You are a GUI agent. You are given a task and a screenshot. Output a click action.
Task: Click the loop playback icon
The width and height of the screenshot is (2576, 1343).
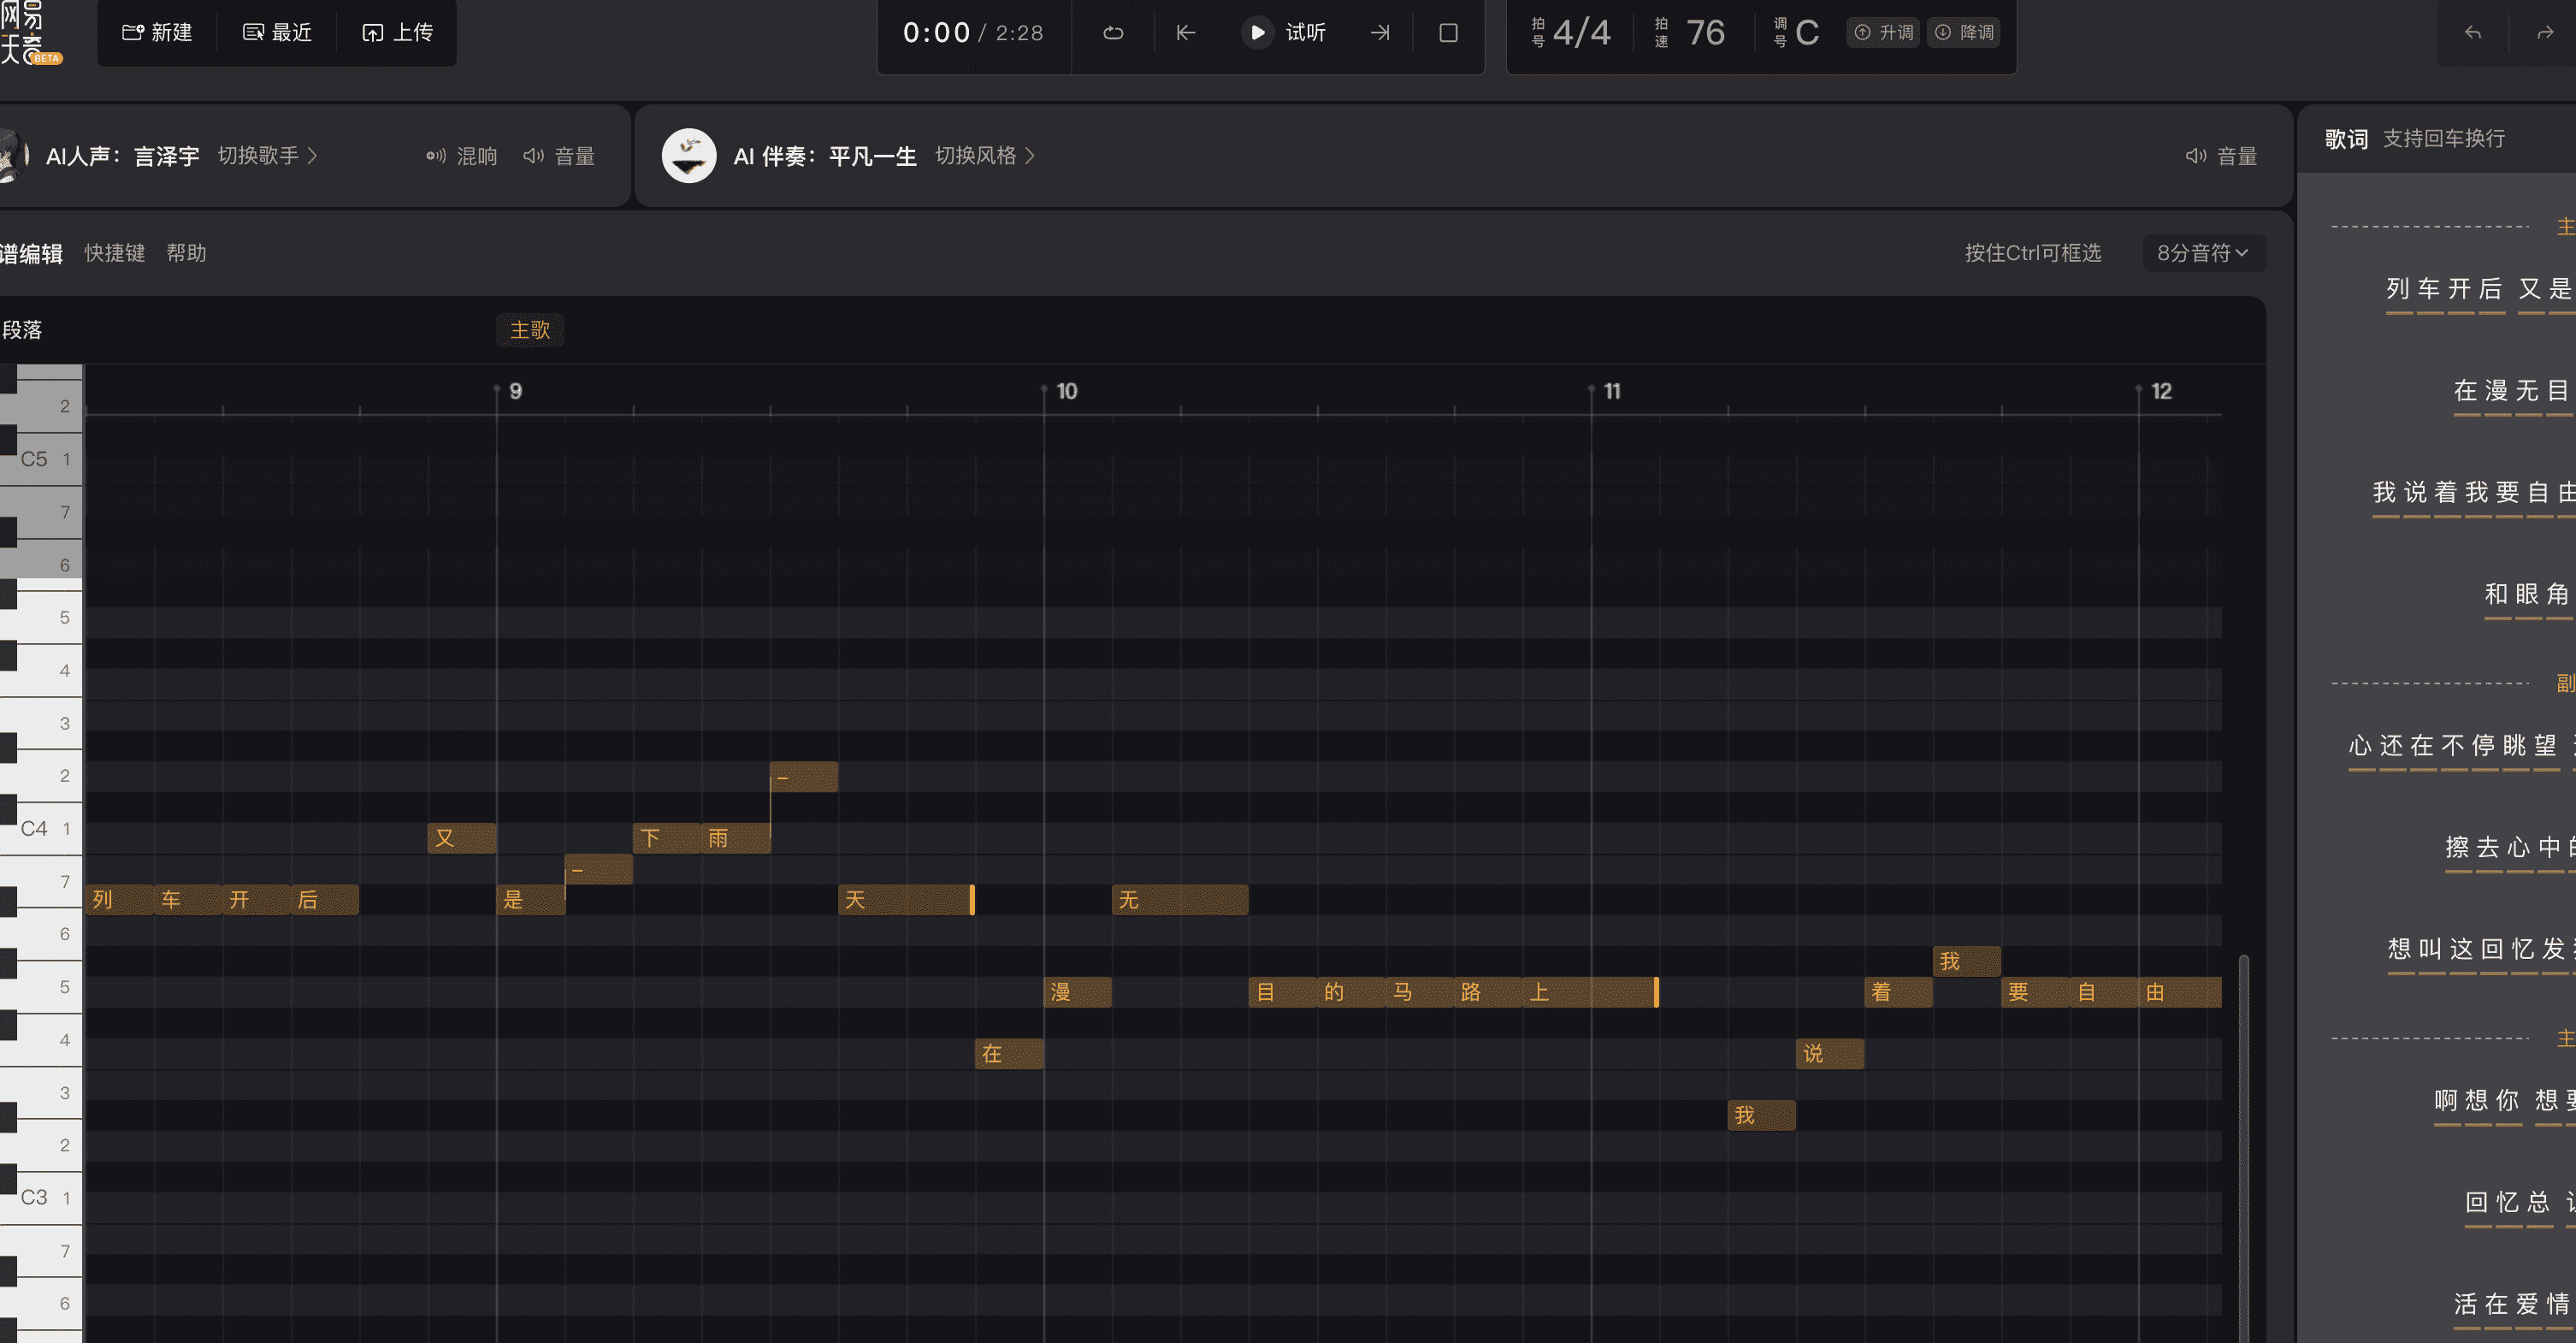tap(1113, 33)
